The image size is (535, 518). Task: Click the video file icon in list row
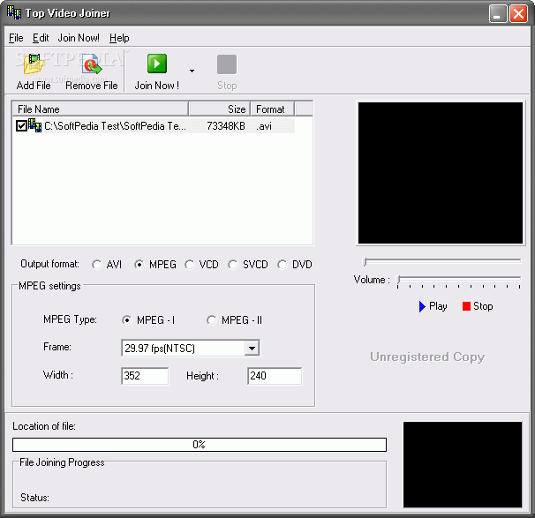[x=34, y=125]
